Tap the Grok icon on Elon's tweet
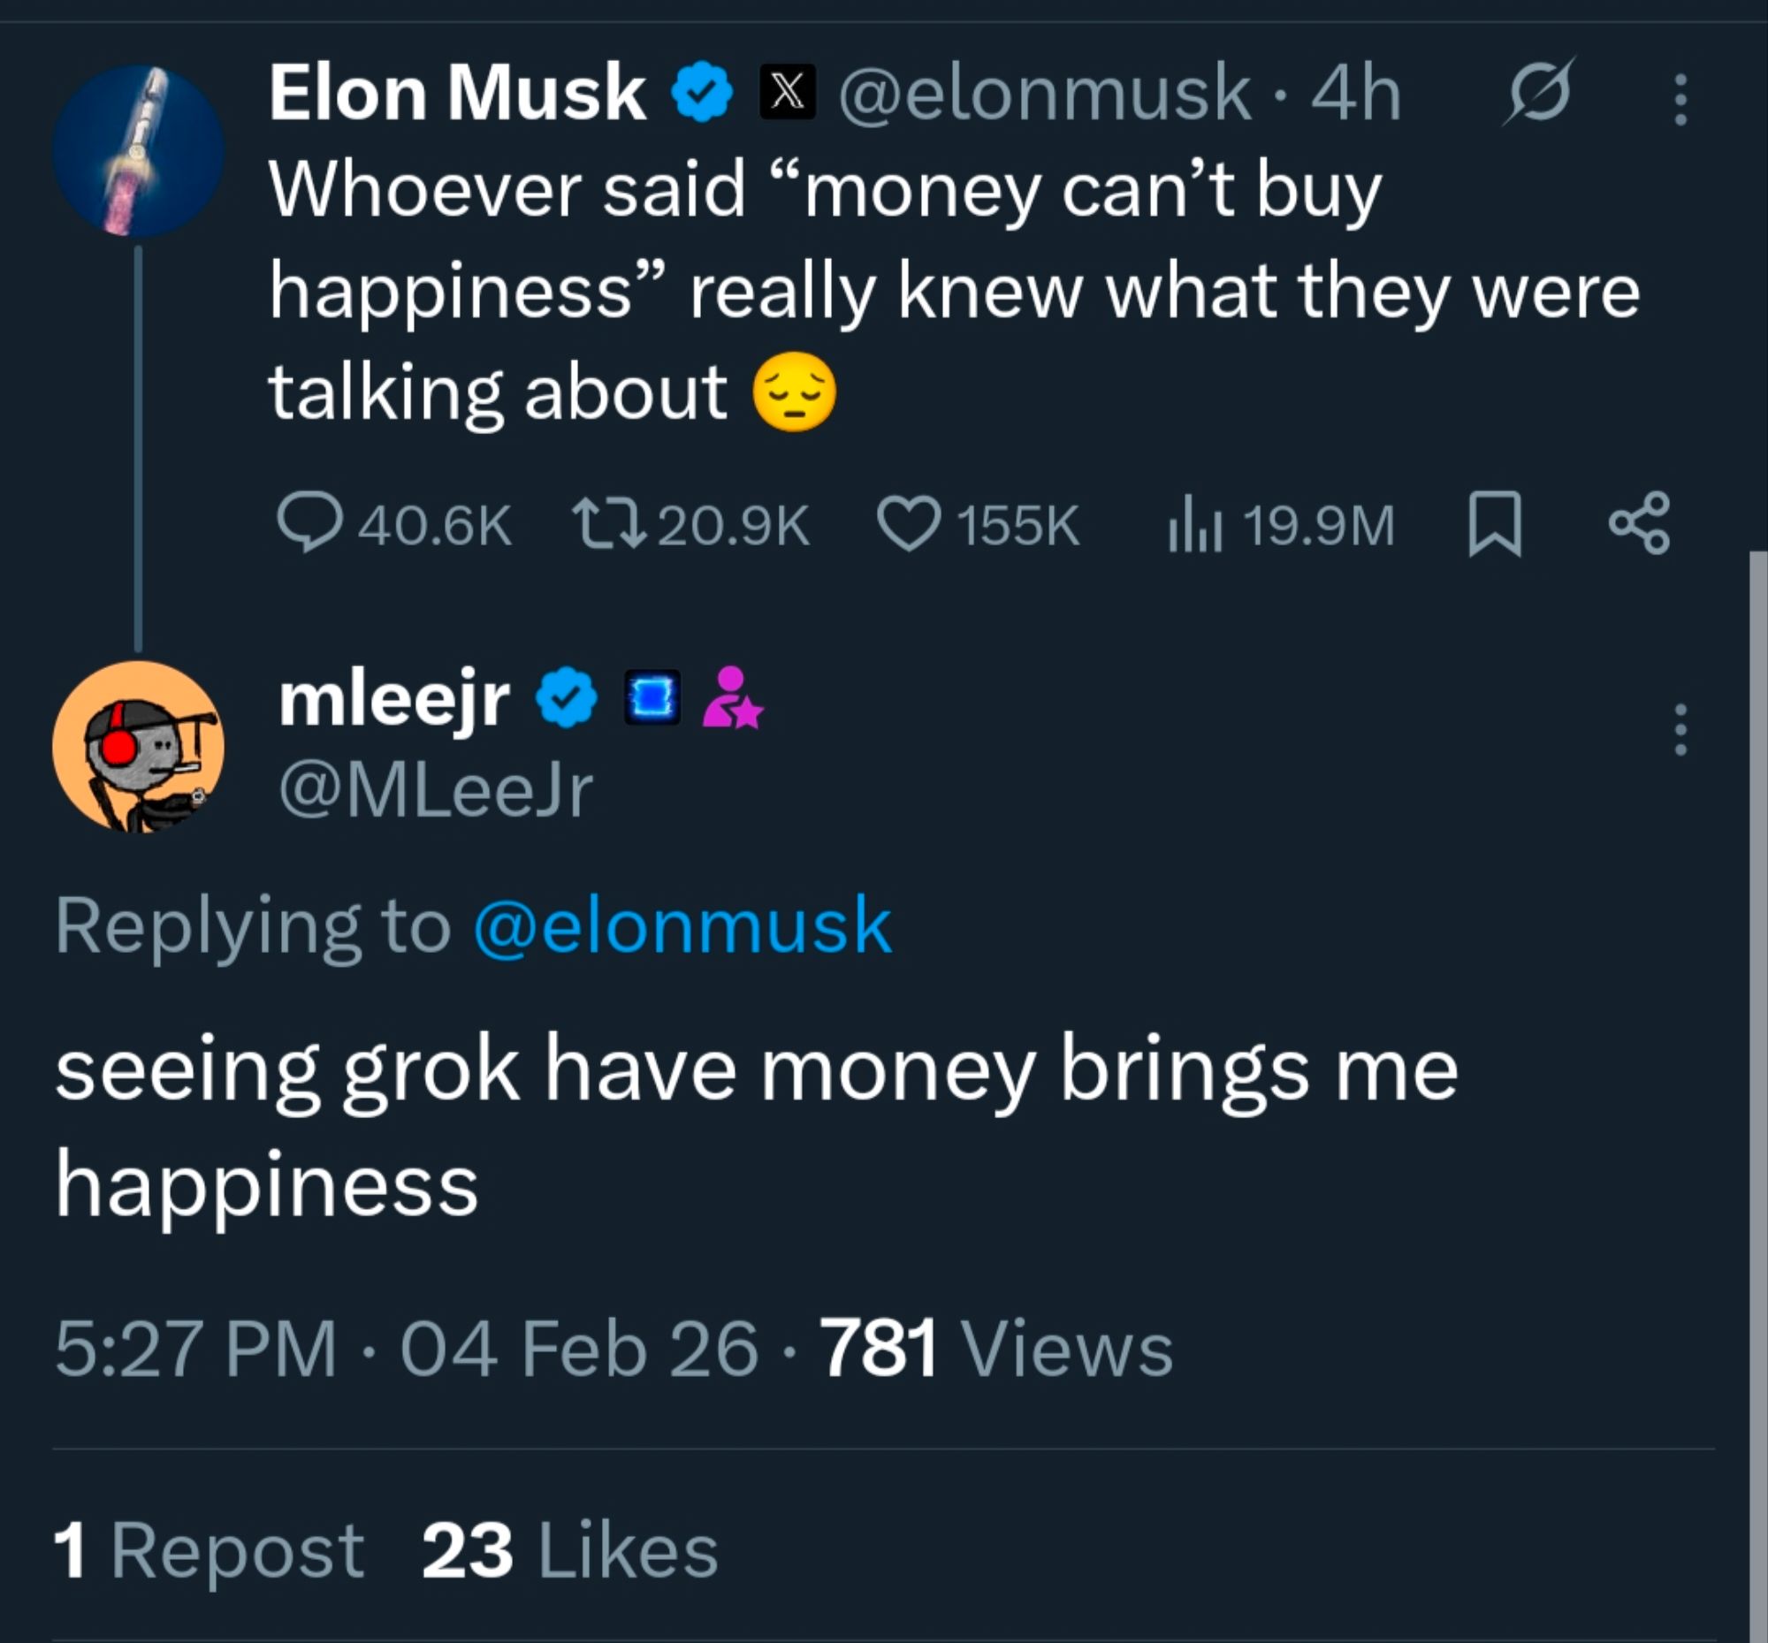Image resolution: width=1768 pixels, height=1643 pixels. pyautogui.click(x=1537, y=94)
